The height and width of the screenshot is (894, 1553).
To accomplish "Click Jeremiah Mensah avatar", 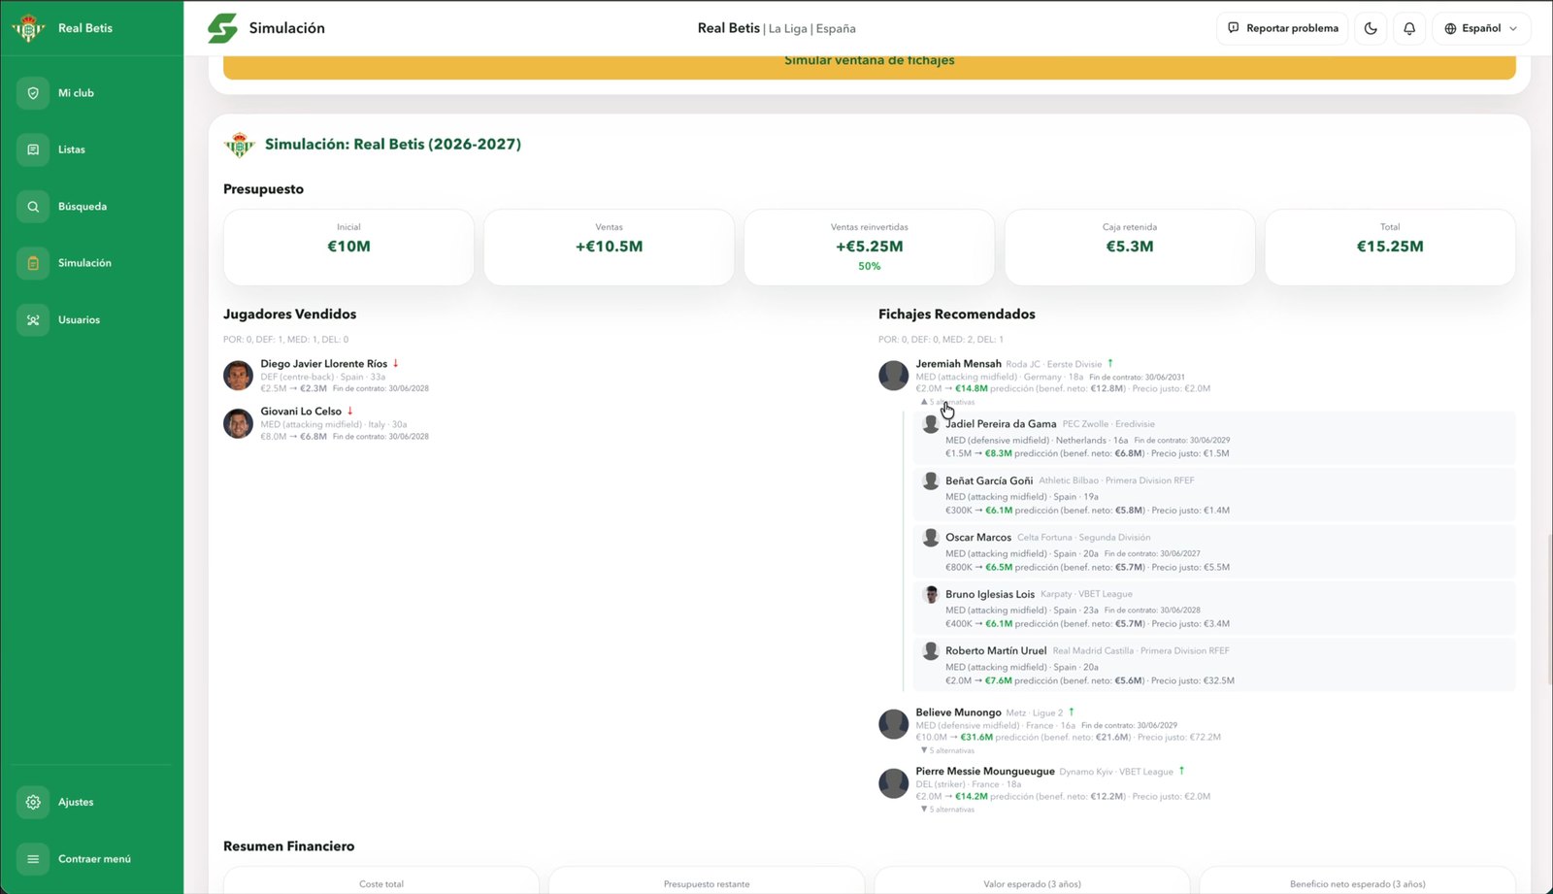I will 893,376.
